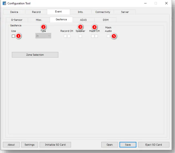
Task: Click the Settings button
Action: tap(29, 145)
